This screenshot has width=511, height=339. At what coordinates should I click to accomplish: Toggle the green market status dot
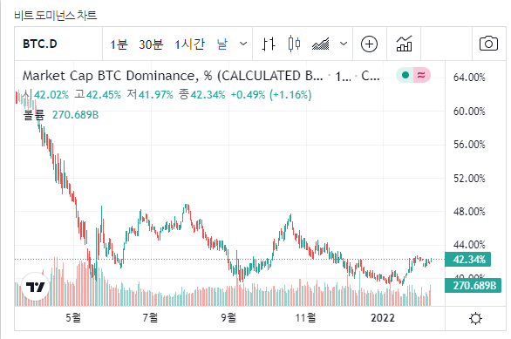[x=405, y=75]
